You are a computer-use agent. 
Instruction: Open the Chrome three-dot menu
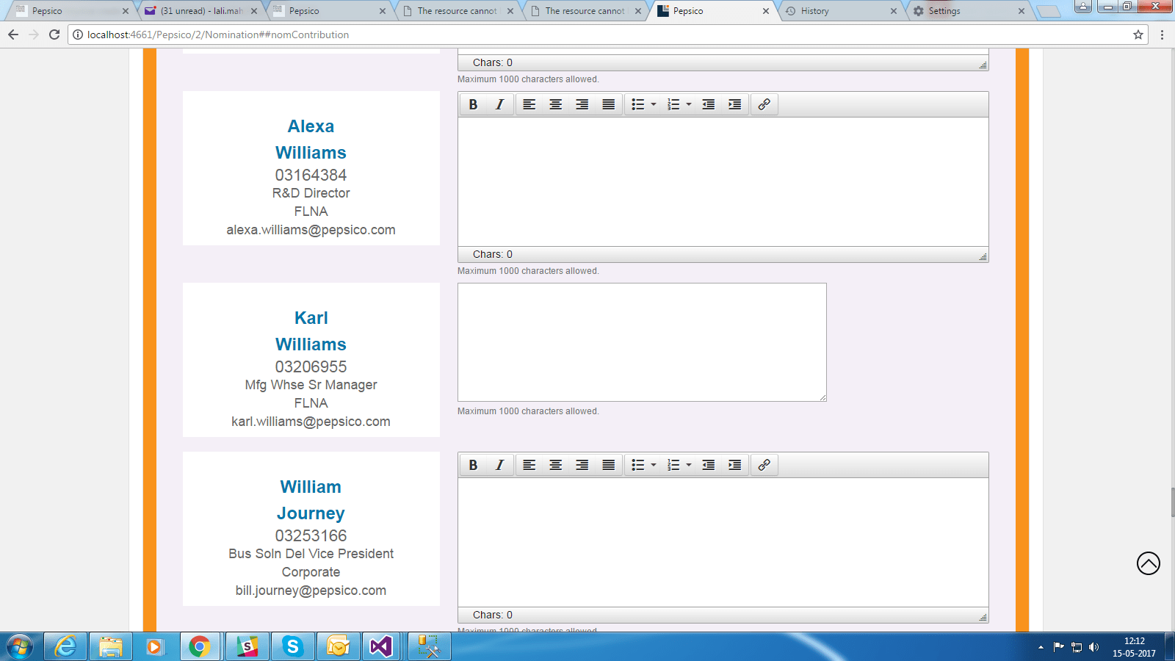tap(1162, 35)
